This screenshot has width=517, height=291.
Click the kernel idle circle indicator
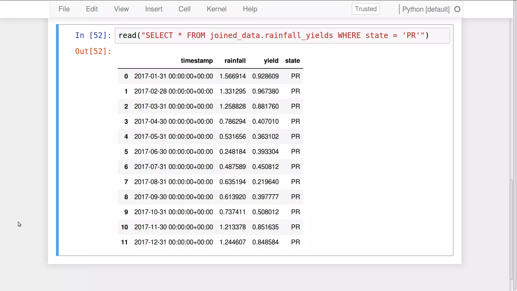click(x=457, y=9)
